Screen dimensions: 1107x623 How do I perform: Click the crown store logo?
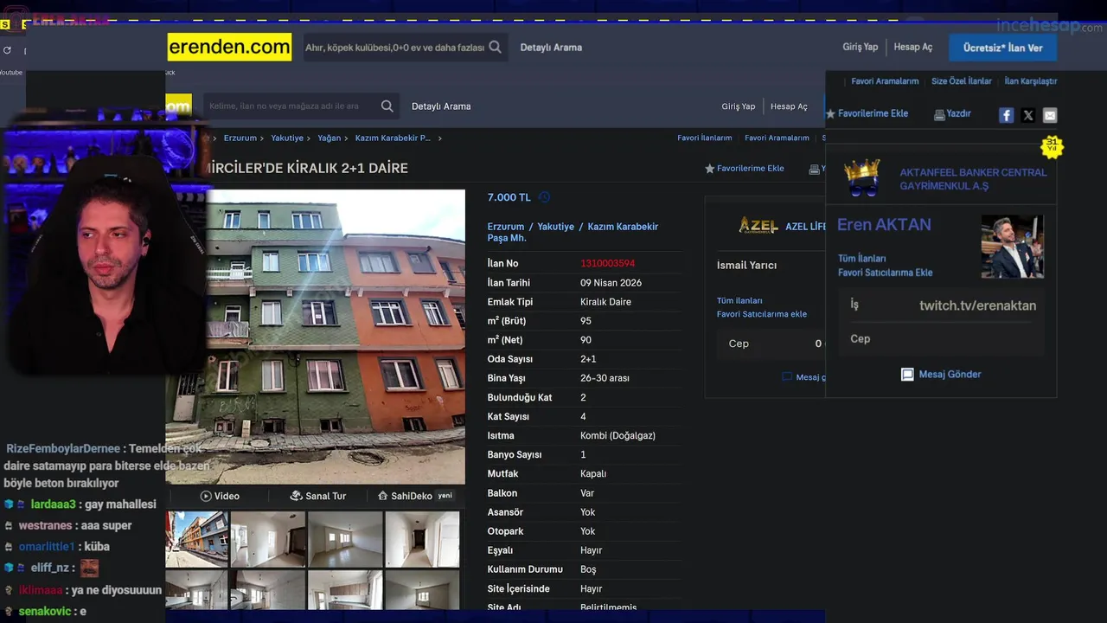(862, 177)
